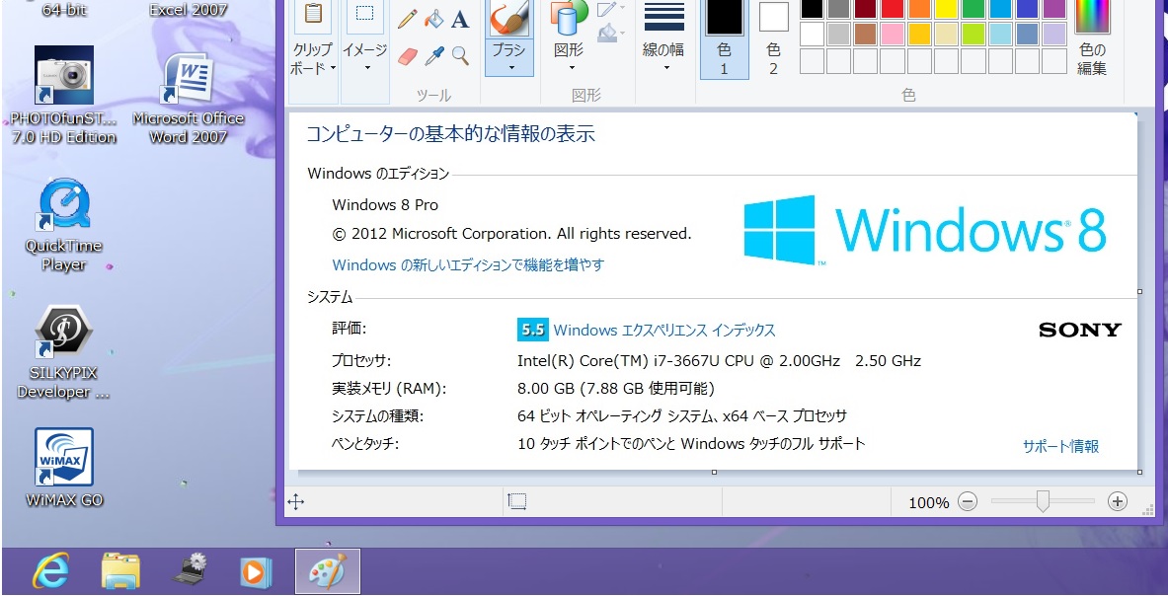This screenshot has width=1168, height=596.
Task: Choose the lavender palette swatch
Action: coord(1054,35)
